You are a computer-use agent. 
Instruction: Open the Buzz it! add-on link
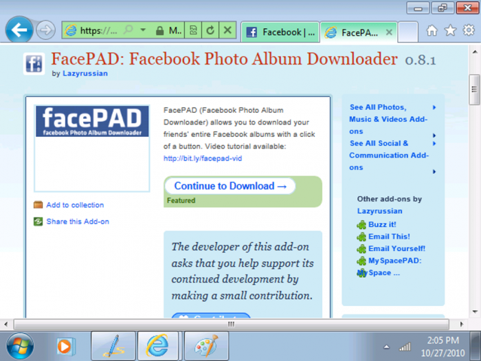[x=382, y=224]
